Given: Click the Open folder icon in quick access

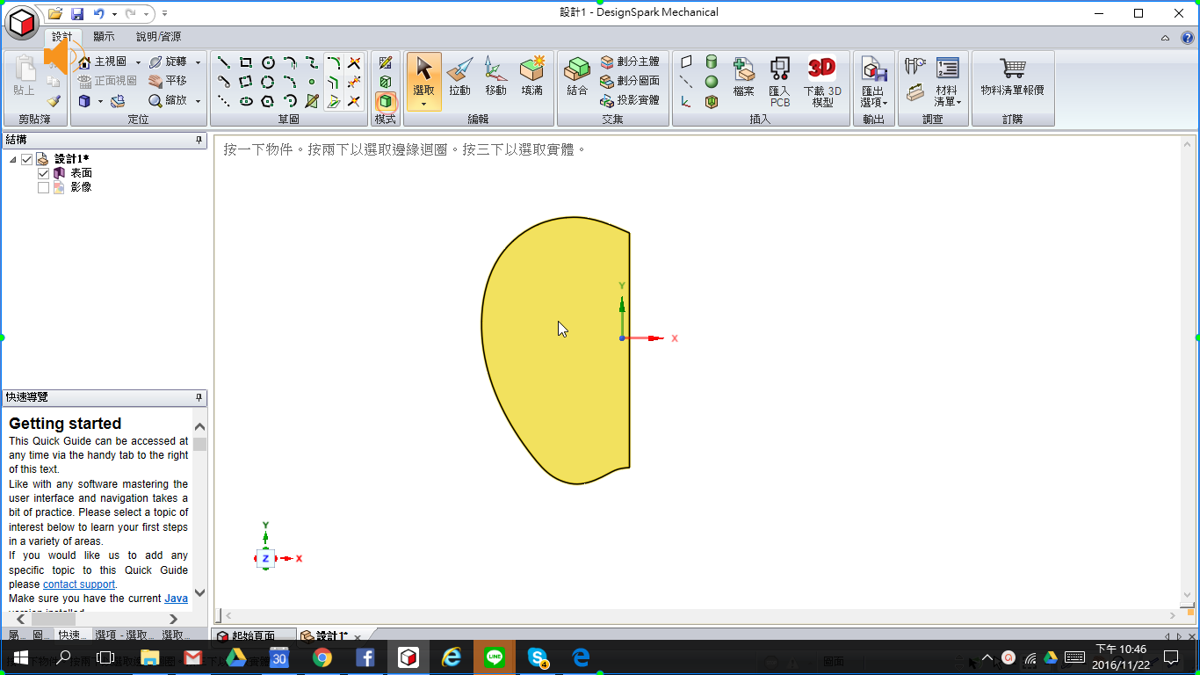Looking at the screenshot, I should 55,13.
